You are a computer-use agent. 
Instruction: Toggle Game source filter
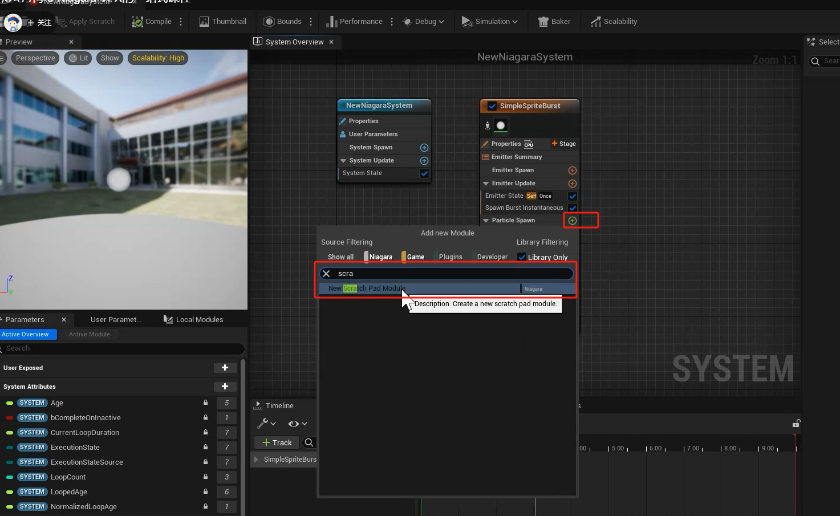[413, 257]
